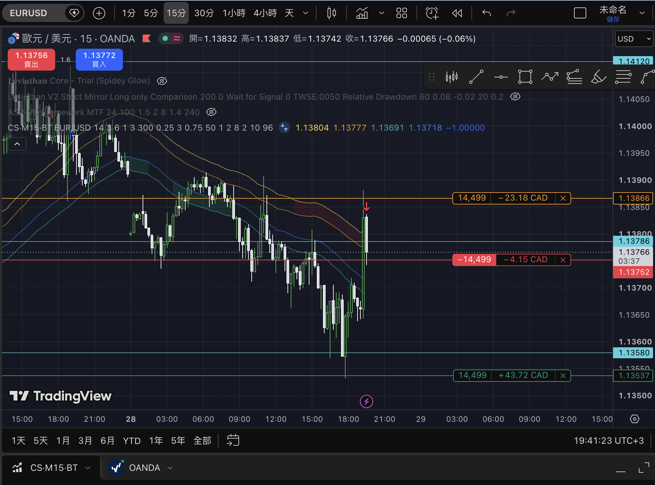This screenshot has height=485, width=655.
Task: Open the layout setup square icon
Action: (580, 13)
